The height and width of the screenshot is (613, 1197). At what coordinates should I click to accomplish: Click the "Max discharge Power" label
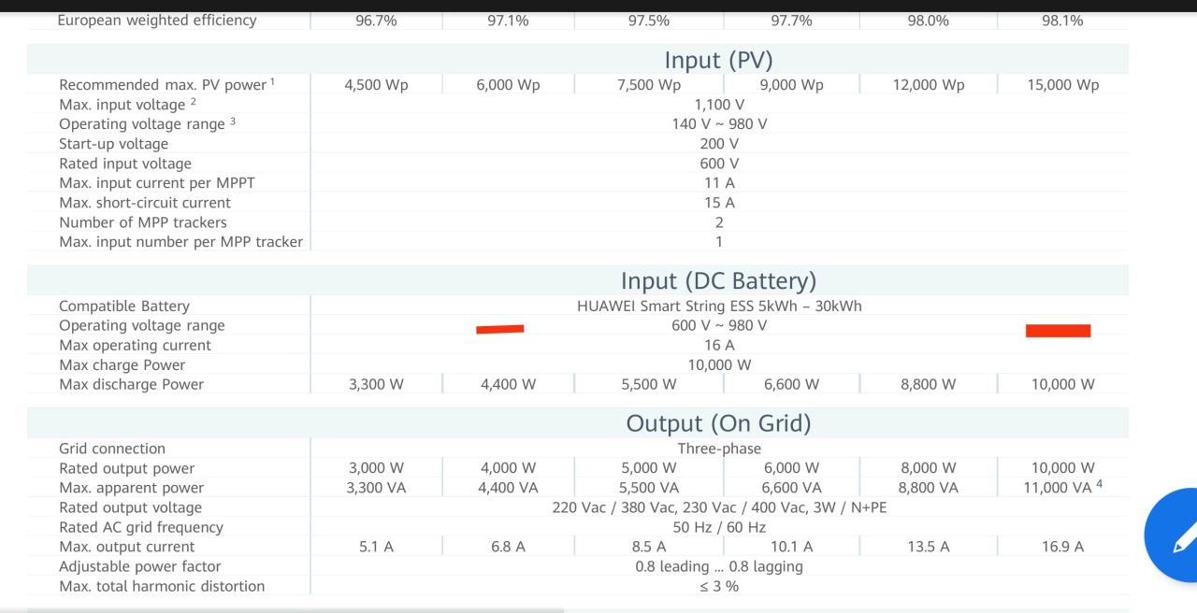pos(131,384)
